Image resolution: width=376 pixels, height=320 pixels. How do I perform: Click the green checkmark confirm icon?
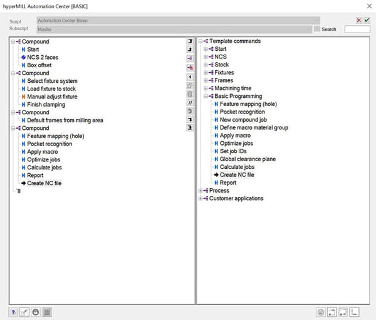click(x=367, y=21)
